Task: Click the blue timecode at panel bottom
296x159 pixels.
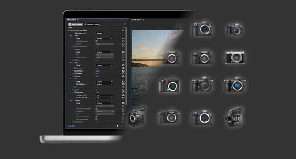Action: point(71,126)
